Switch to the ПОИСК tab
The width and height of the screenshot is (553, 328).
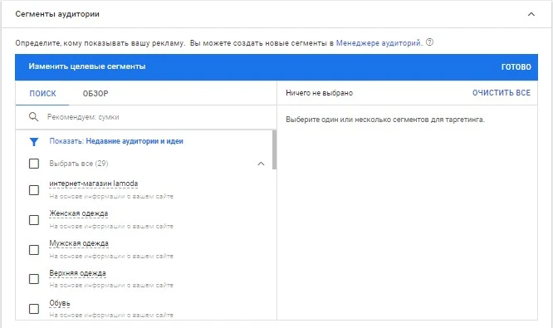coord(42,94)
